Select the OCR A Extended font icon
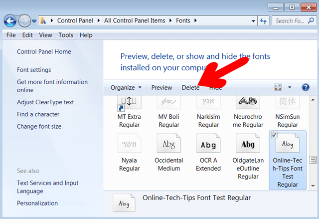319x219 pixels. (x=208, y=143)
